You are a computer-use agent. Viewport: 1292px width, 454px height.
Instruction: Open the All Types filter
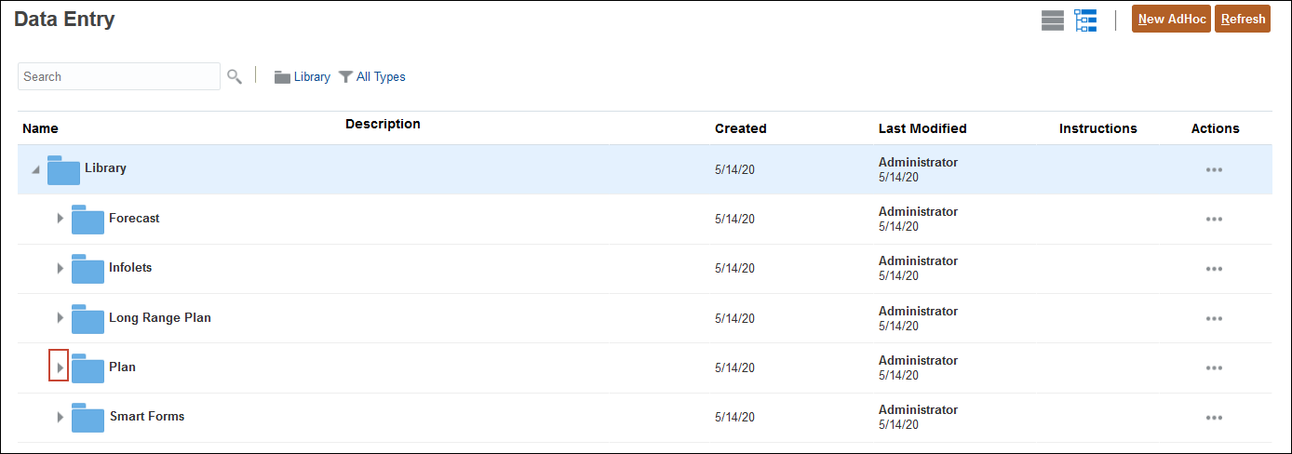click(372, 77)
